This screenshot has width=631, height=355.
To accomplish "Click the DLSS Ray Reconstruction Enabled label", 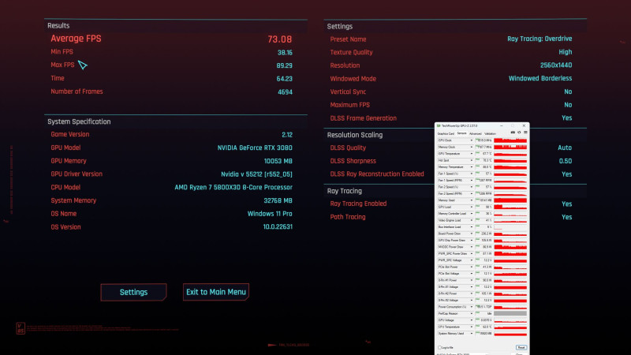I will pyautogui.click(x=377, y=174).
